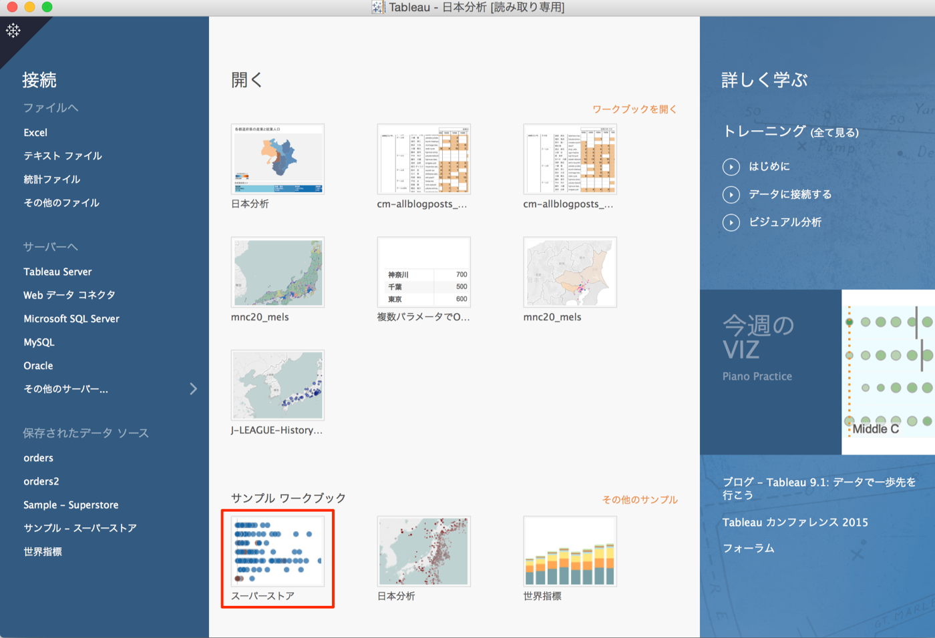View the Piano Practice viz of the week
The image size is (935, 638).
(888, 372)
